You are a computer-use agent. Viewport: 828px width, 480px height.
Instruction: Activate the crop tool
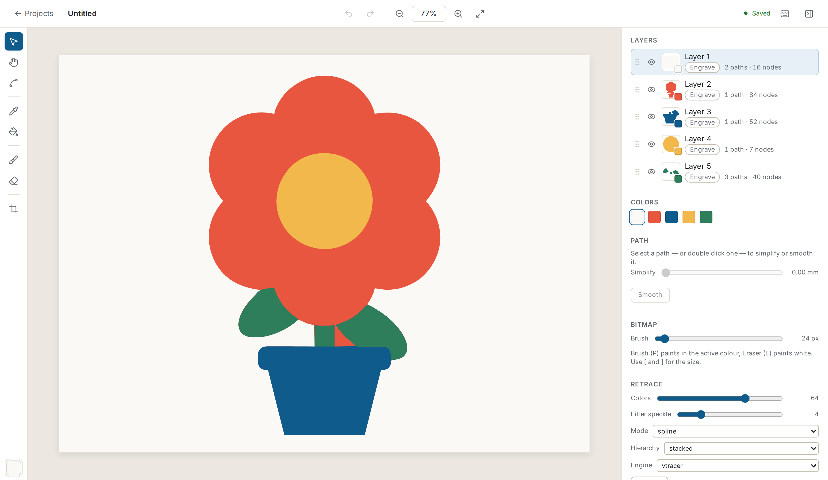tap(14, 209)
